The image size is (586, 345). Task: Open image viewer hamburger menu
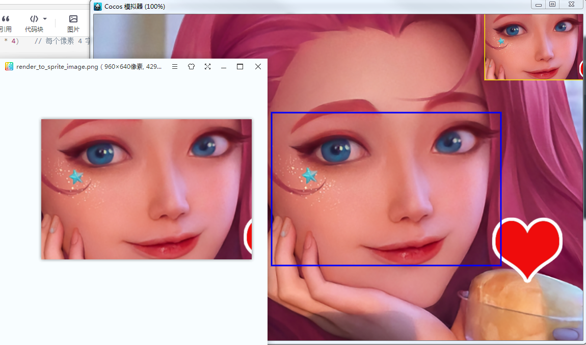(x=175, y=67)
